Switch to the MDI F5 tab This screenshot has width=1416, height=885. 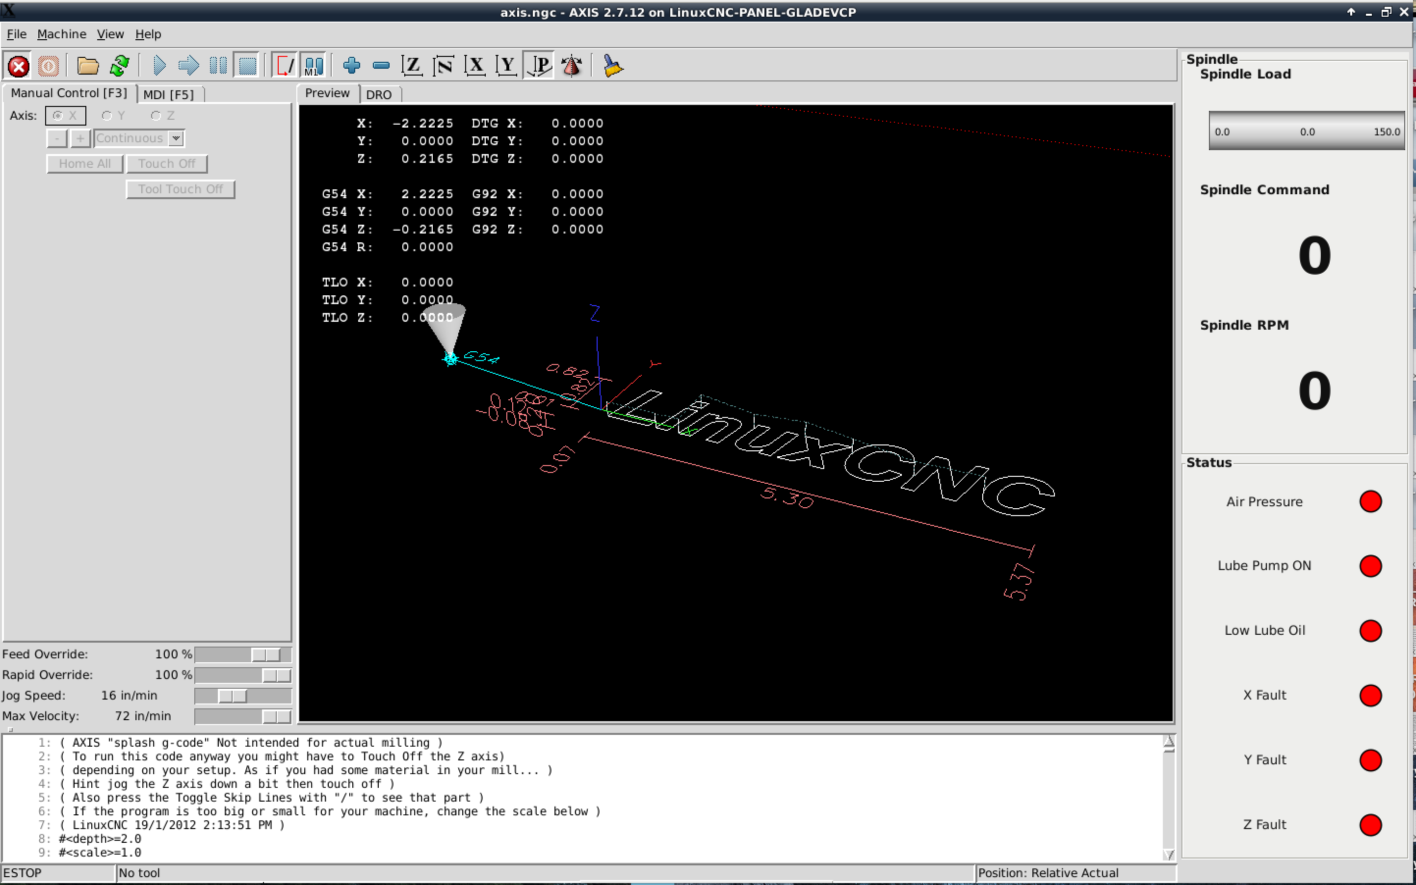click(169, 94)
